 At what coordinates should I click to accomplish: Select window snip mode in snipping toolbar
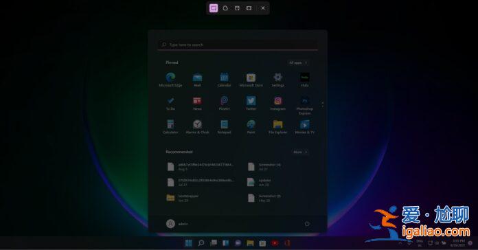click(237, 8)
